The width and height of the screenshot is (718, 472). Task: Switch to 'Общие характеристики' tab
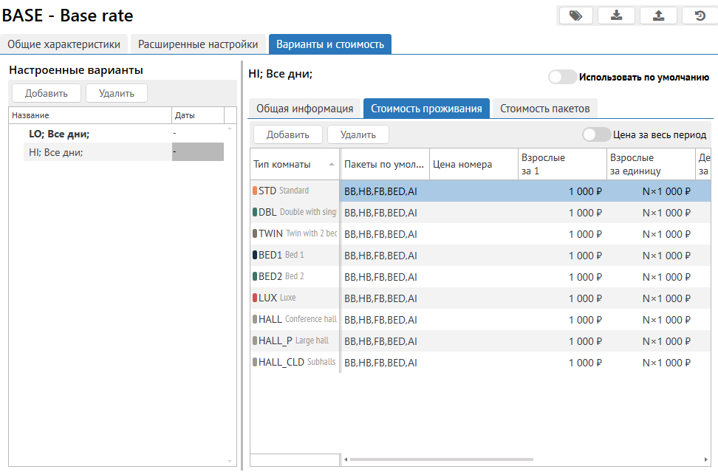click(x=64, y=44)
